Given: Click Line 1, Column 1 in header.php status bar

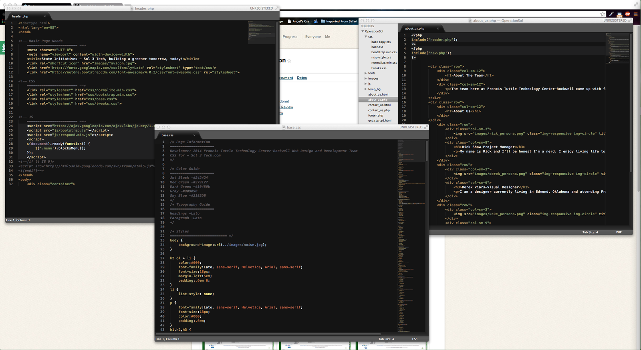Looking at the screenshot, I should pyautogui.click(x=18, y=220).
